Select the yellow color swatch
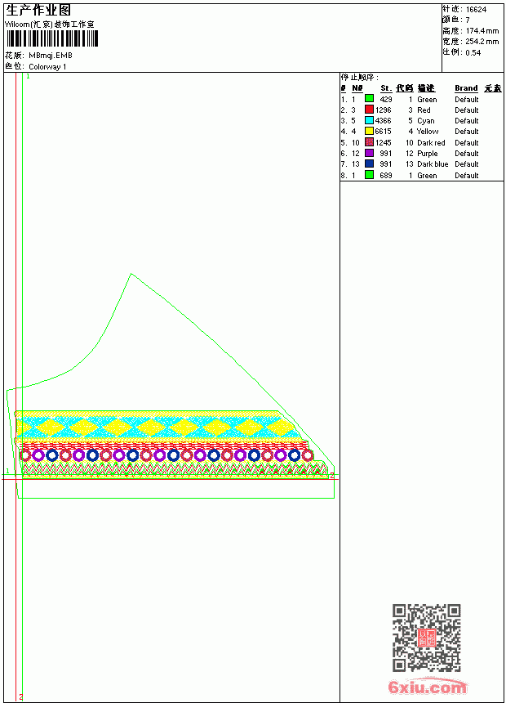Screen dimensions: 506x703 (x=369, y=131)
